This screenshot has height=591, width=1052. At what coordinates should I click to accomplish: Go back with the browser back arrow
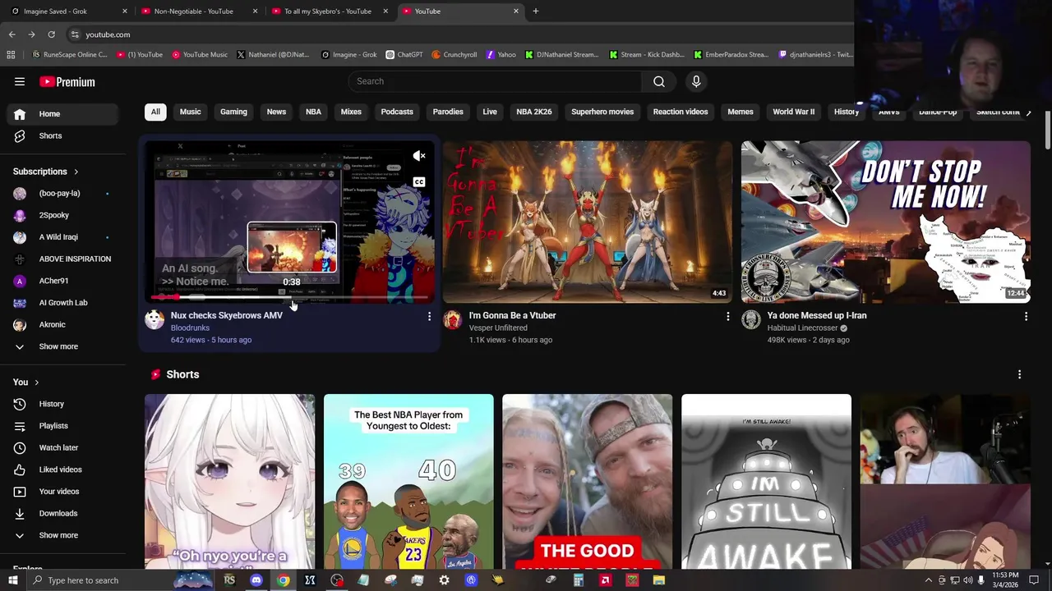pos(12,34)
